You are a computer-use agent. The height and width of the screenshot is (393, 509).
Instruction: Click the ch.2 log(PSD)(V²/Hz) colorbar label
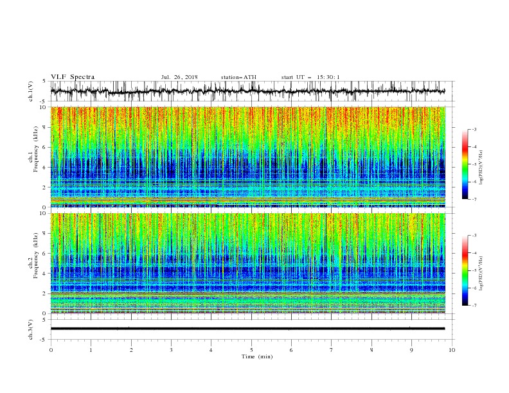481,274
